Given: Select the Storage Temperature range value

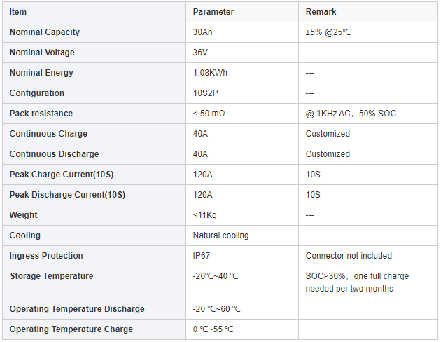Looking at the screenshot, I should (x=216, y=276).
